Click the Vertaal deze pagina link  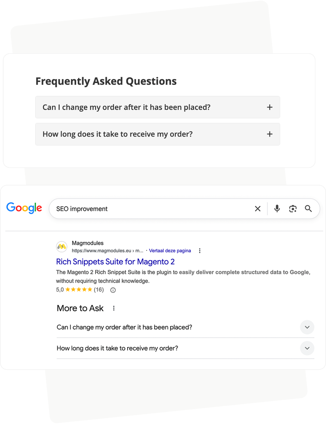(170, 251)
